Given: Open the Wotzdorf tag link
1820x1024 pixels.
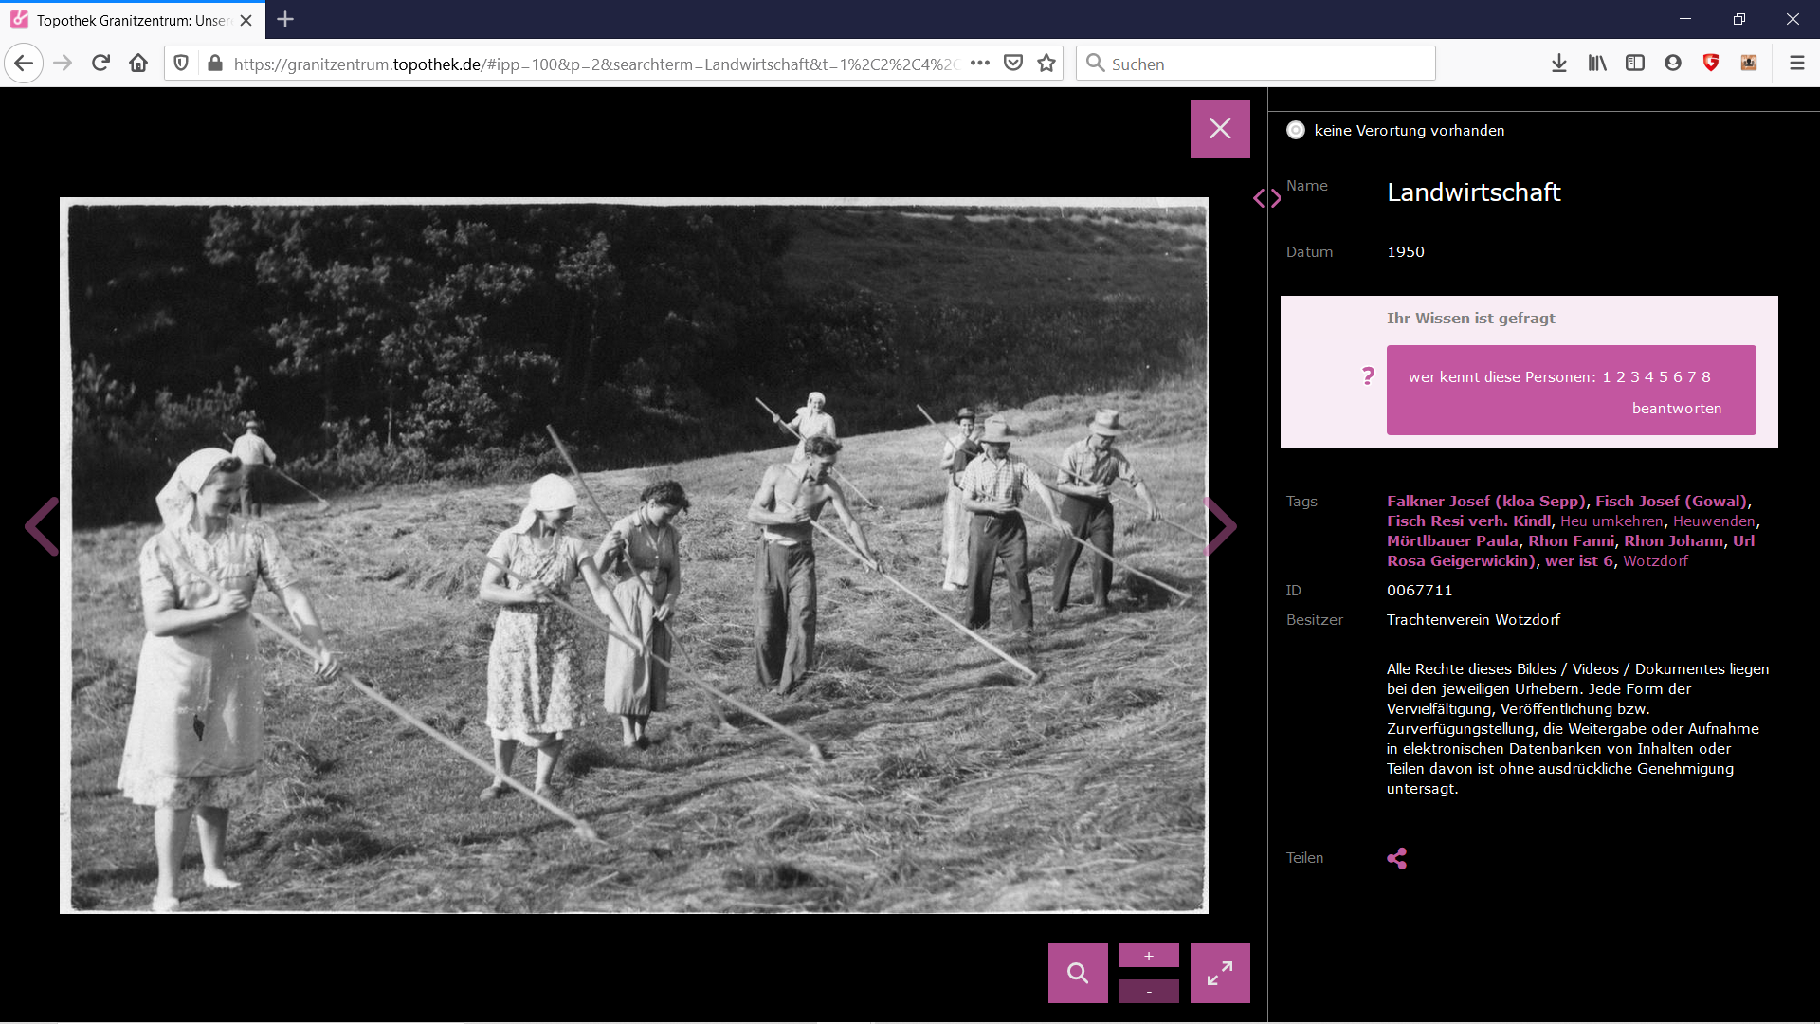Looking at the screenshot, I should coord(1655,560).
